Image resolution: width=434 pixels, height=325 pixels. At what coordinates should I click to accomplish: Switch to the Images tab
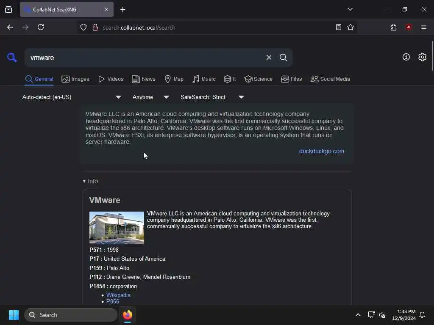[x=75, y=79]
